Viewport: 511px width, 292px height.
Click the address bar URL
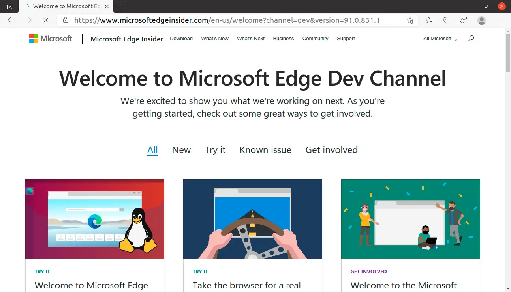pyautogui.click(x=227, y=20)
